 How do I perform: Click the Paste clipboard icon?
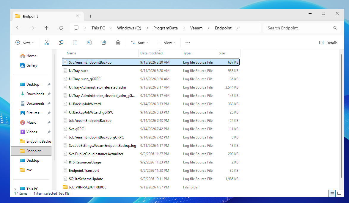pos(75,43)
